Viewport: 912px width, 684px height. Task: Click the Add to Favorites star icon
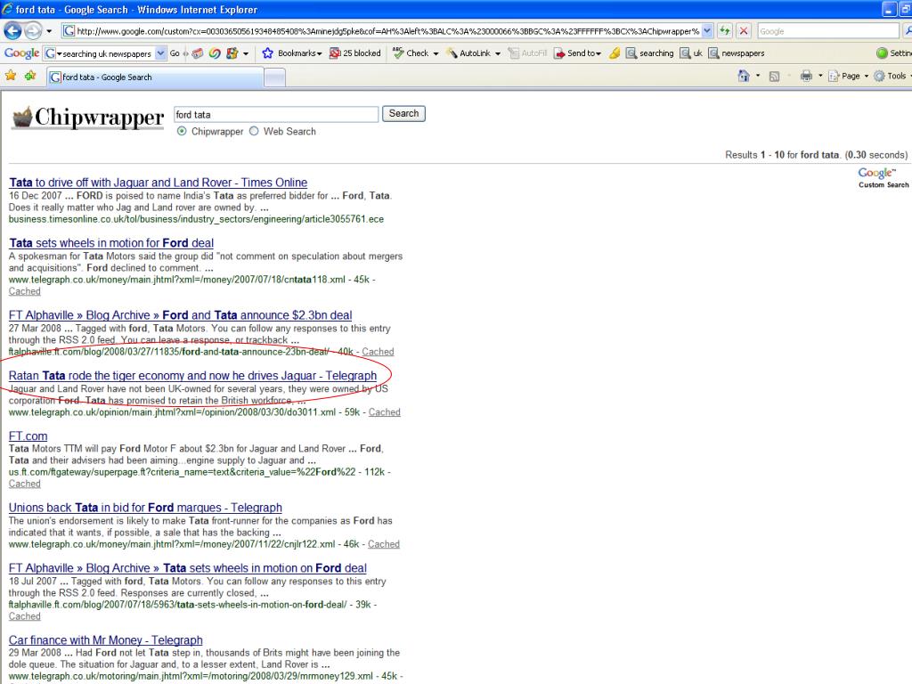pos(30,76)
